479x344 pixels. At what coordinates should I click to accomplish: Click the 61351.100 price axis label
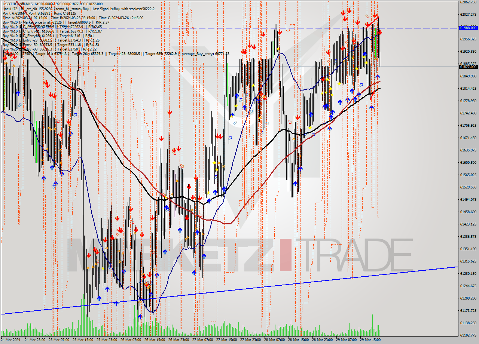pos(468,249)
